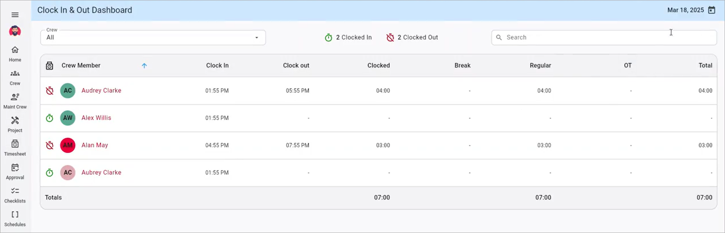Viewport: 725px width, 233px height.
Task: Open the Timesheet section
Action: pos(15,148)
